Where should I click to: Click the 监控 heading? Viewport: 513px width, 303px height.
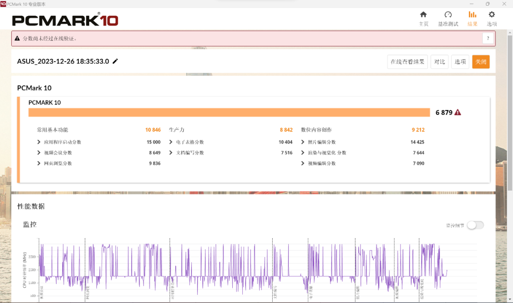(x=30, y=224)
